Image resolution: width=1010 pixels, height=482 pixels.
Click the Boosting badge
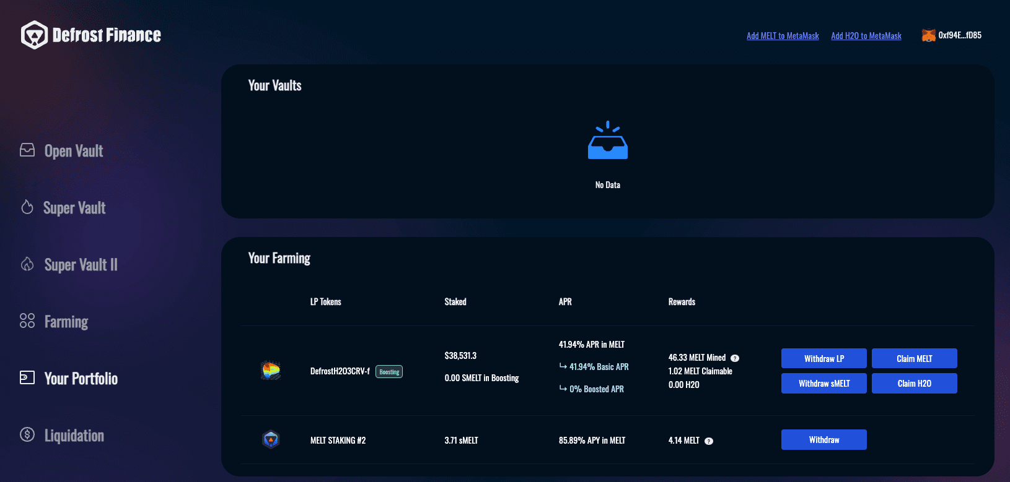[x=389, y=372]
